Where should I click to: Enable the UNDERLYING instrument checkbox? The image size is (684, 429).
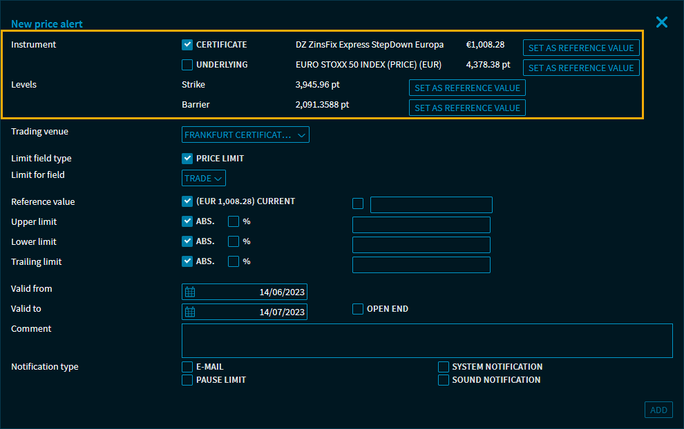tap(187, 65)
